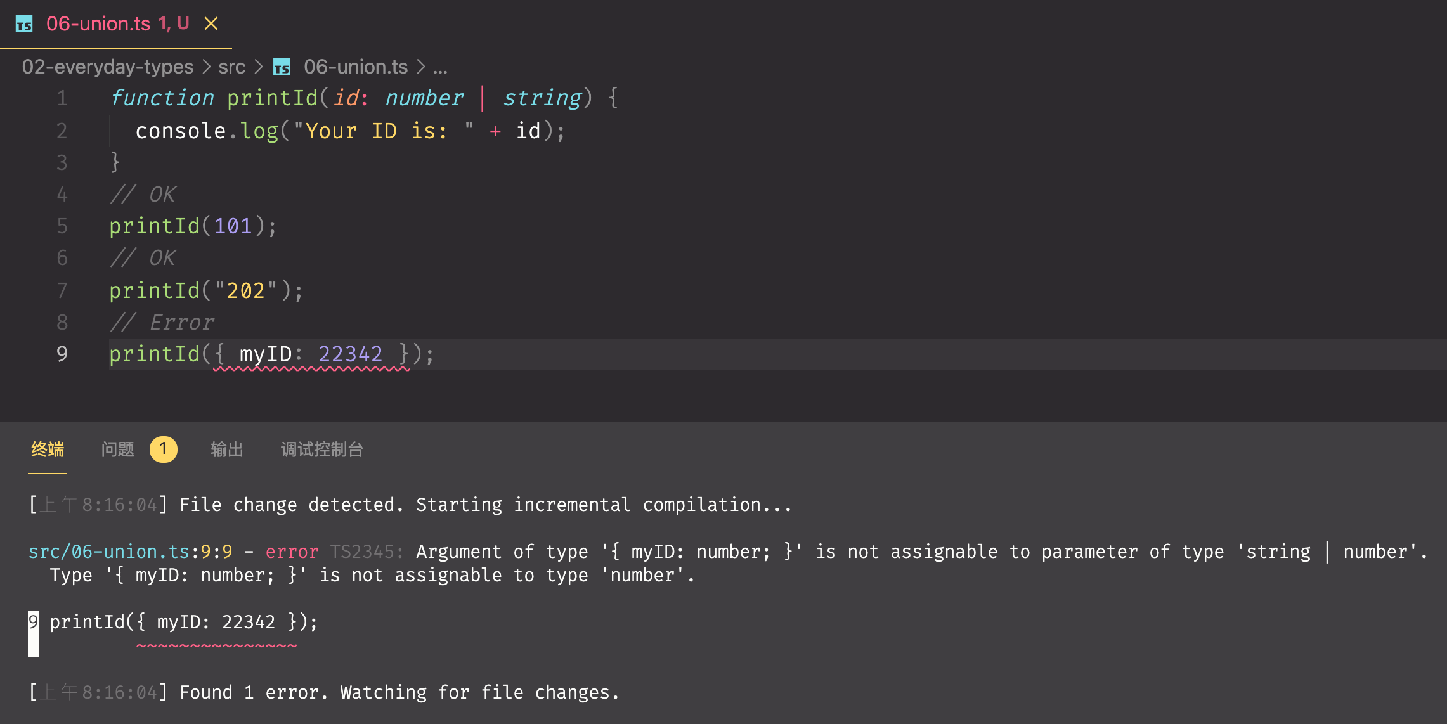This screenshot has width=1447, height=724.
Task: Click the "Your ID is: " string literal
Action: (x=384, y=131)
